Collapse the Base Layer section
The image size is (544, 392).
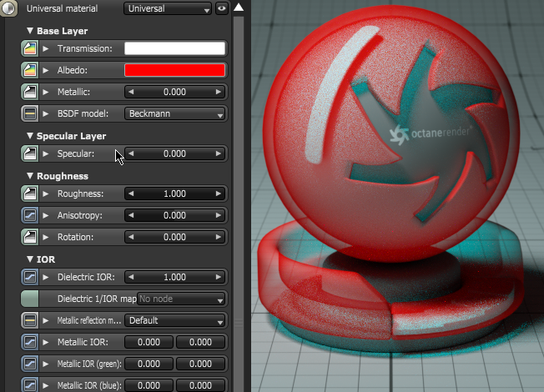pyautogui.click(x=30, y=31)
